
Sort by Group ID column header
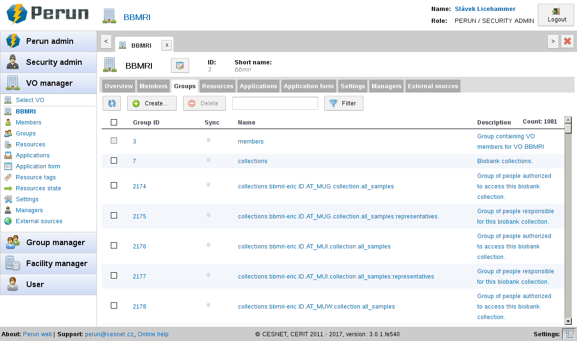tap(146, 123)
